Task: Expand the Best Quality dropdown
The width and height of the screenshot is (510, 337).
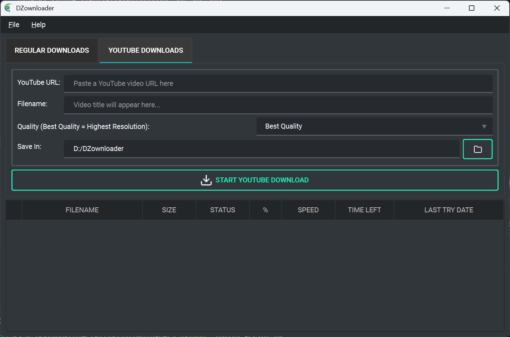Action: [x=374, y=126]
